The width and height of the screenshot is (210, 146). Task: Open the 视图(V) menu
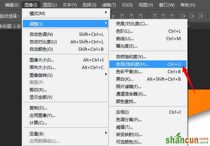point(146,5)
